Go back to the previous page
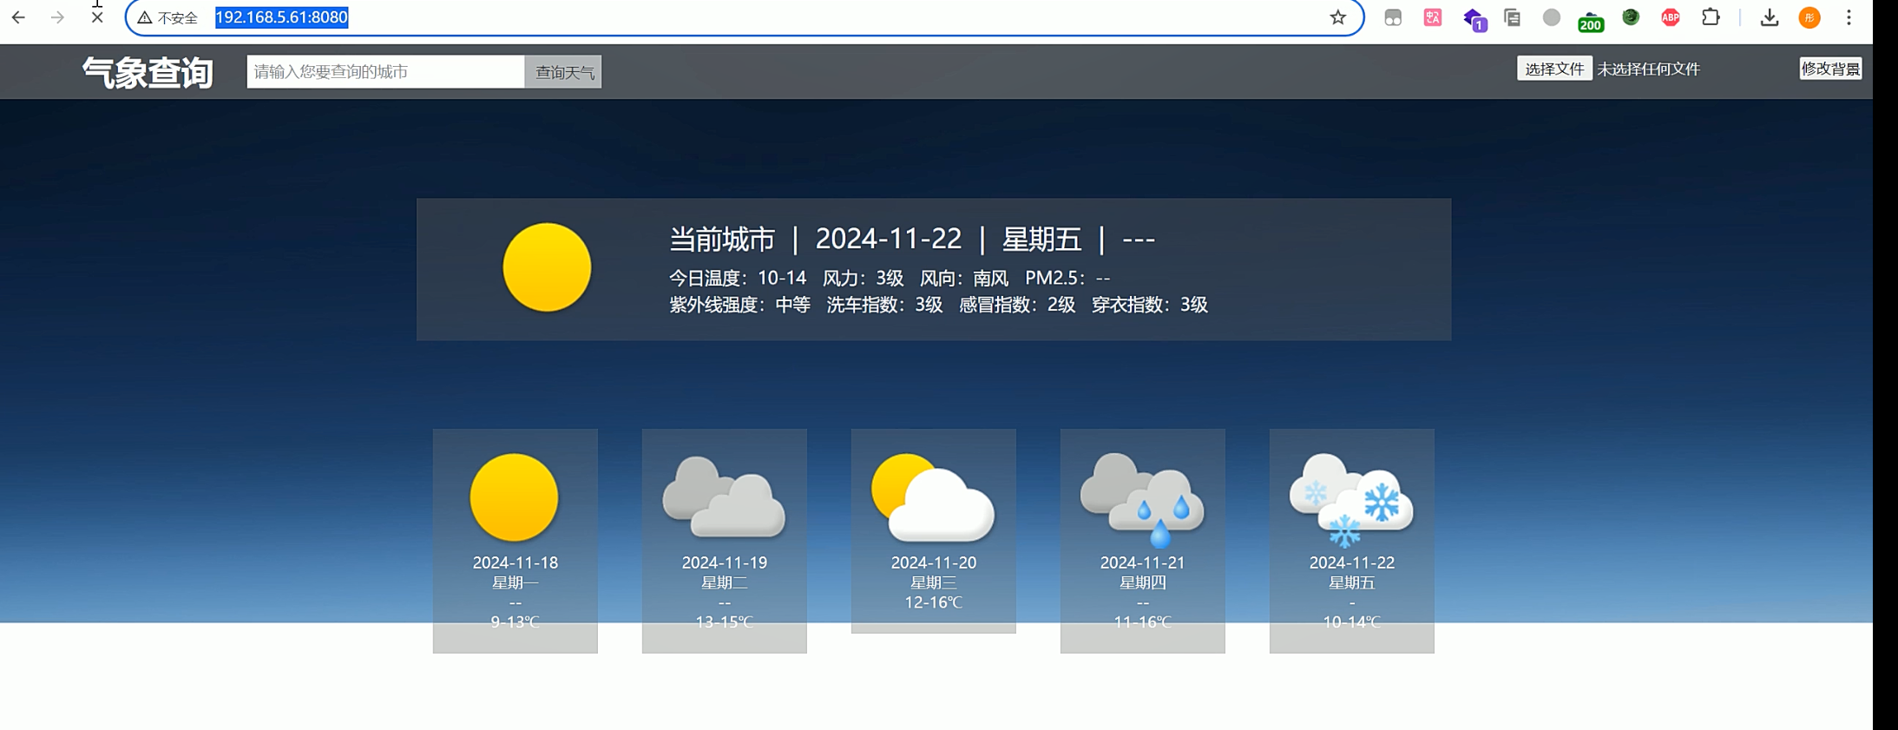Image resolution: width=1898 pixels, height=730 pixels. pyautogui.click(x=18, y=17)
